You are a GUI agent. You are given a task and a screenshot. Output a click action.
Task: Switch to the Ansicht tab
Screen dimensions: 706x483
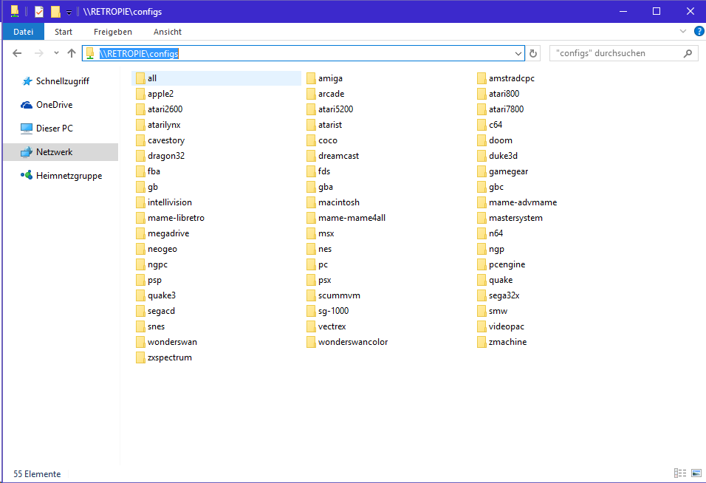coord(168,32)
